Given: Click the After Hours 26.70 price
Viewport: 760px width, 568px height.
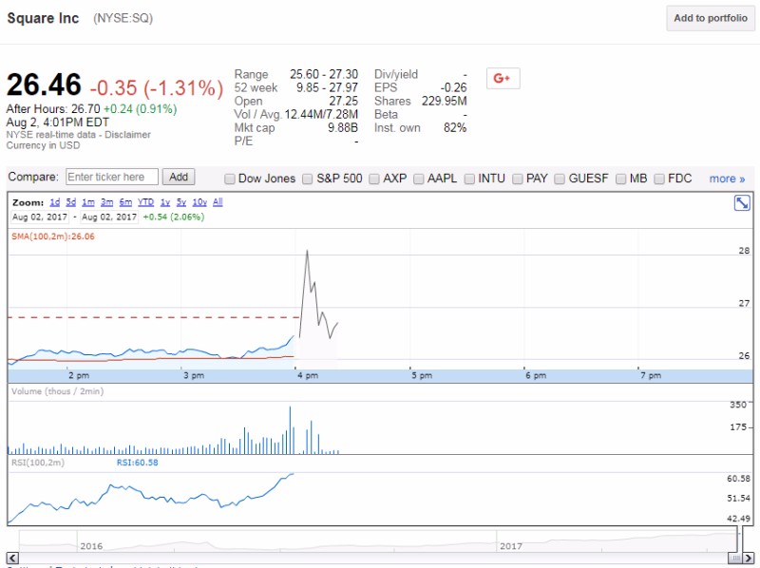Looking at the screenshot, I should pos(85,109).
